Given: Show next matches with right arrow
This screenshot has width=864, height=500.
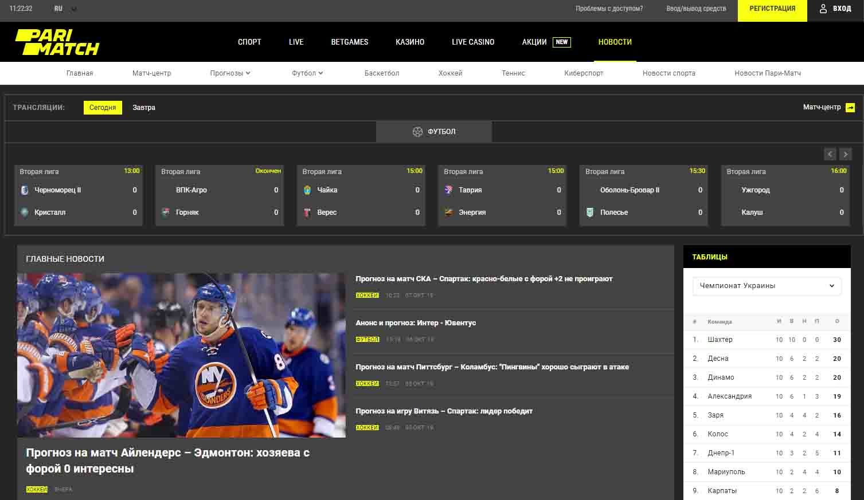Looking at the screenshot, I should [x=845, y=154].
